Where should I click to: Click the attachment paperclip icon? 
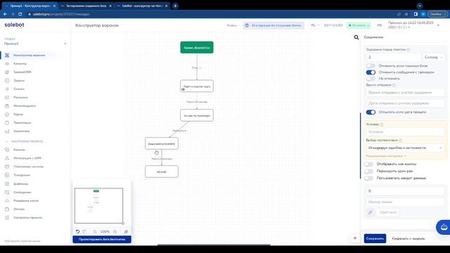[x=371, y=212]
